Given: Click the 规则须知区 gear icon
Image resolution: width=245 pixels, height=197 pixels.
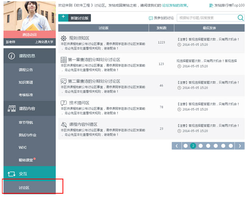Looking at the screenshot, I should tap(64, 38).
